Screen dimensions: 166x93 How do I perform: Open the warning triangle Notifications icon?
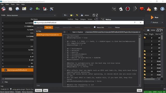click(x=149, y=9)
